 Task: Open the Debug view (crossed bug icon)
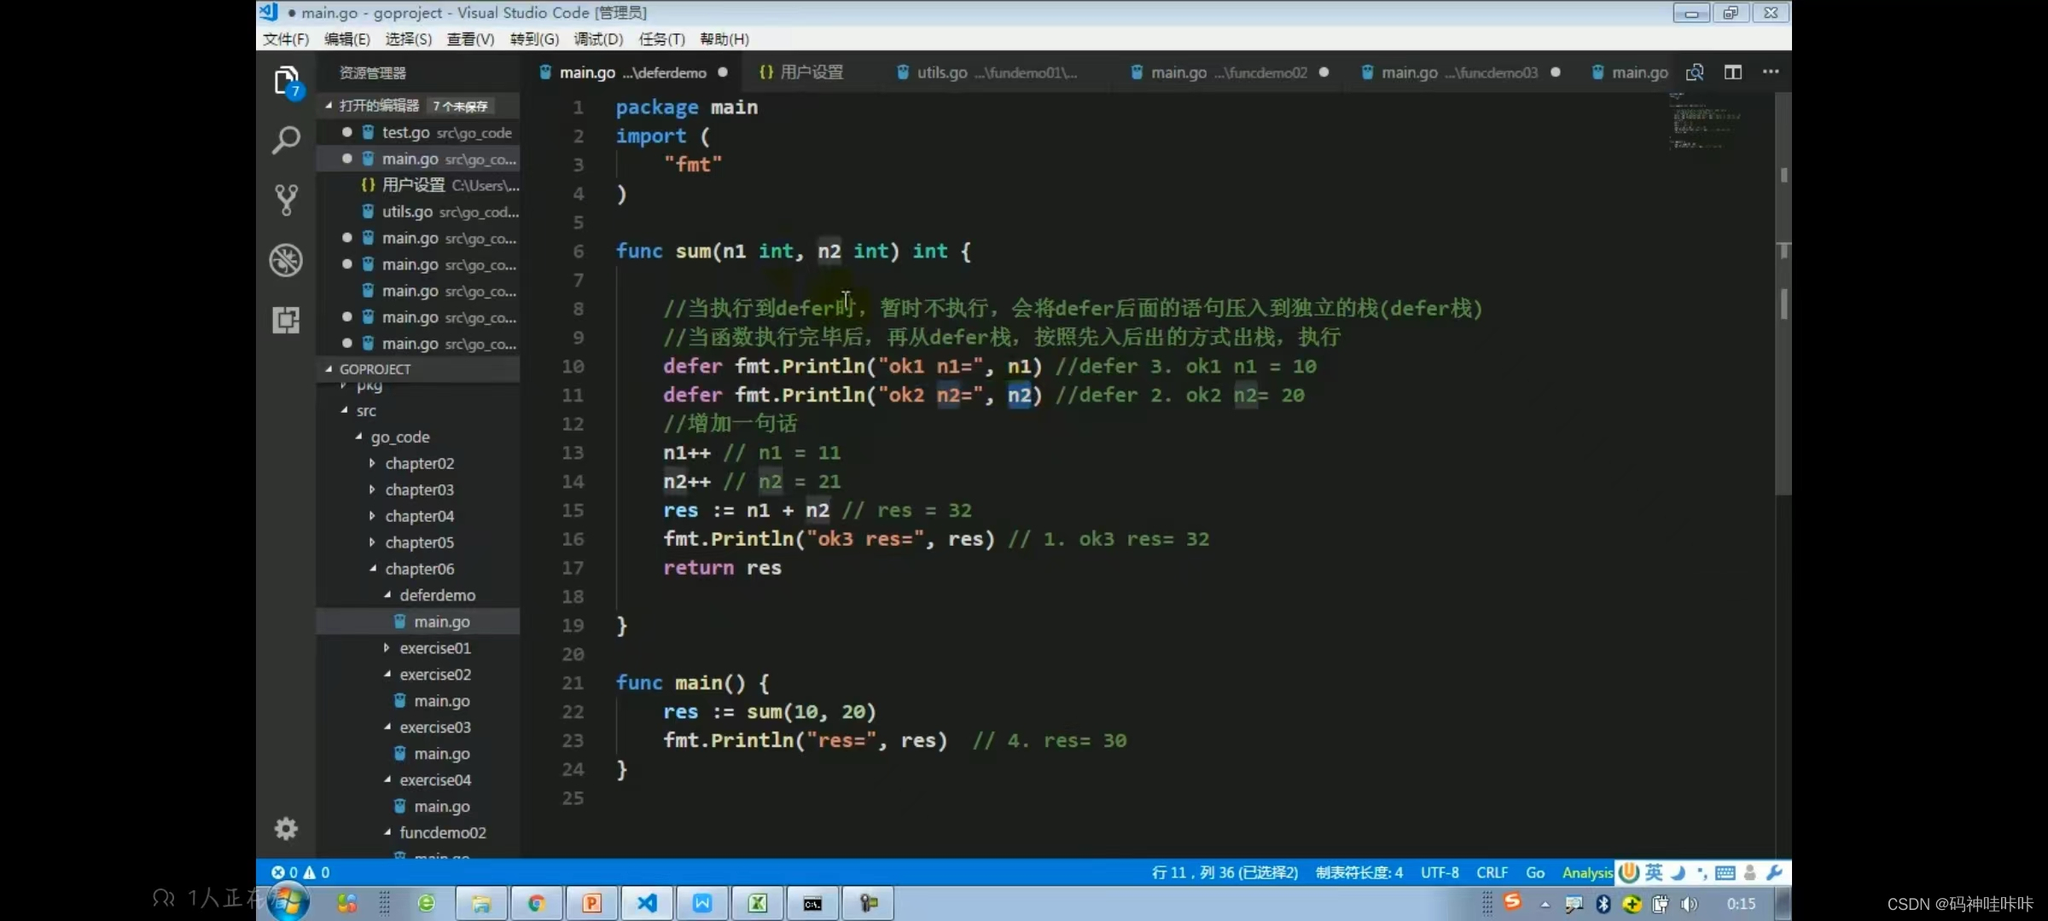click(286, 260)
